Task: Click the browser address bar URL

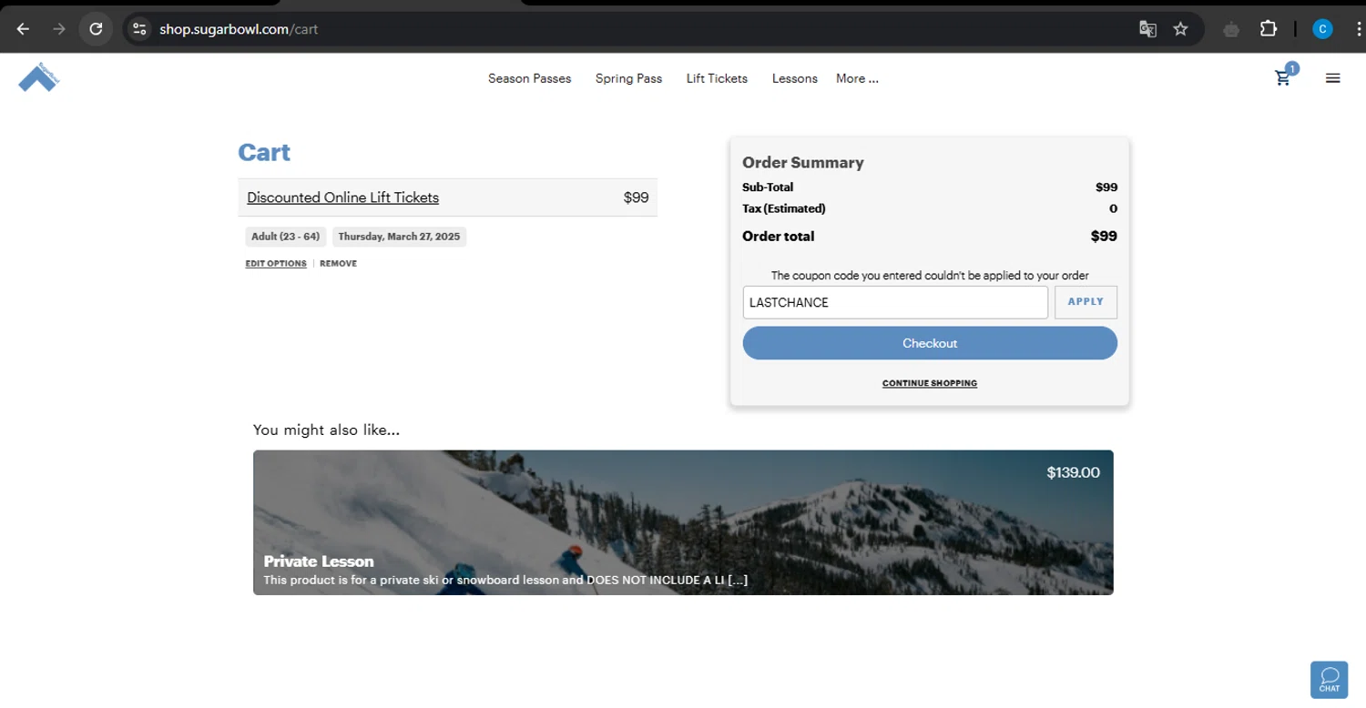Action: coord(239,29)
